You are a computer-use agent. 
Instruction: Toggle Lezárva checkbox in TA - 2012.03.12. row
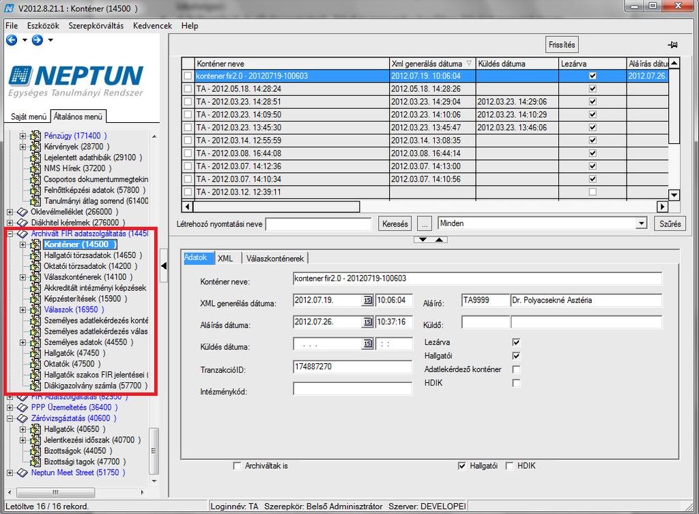pyautogui.click(x=593, y=192)
